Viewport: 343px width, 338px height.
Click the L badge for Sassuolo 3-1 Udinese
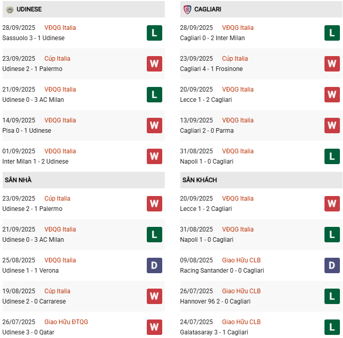click(x=154, y=33)
